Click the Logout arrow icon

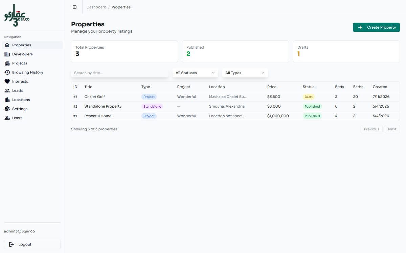12,244
